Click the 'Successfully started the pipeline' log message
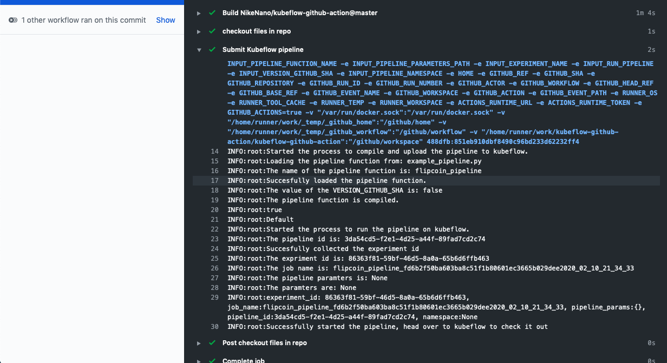 (387, 327)
